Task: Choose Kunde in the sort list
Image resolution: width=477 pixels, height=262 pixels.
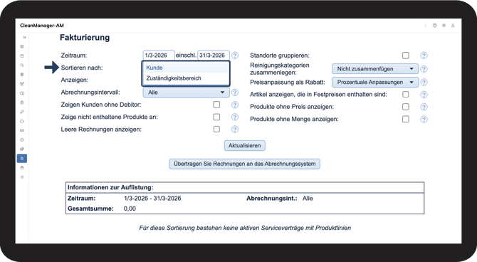Action: coord(186,68)
